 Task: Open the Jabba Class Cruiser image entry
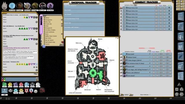coord(51,36)
